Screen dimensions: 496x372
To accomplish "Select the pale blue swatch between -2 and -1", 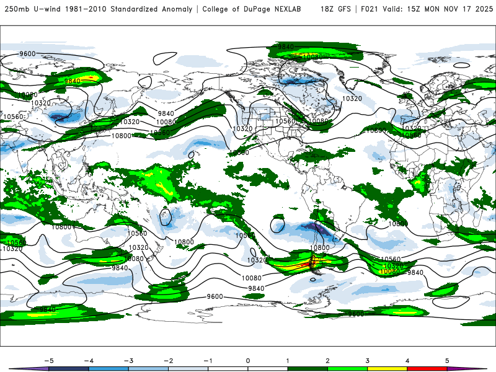I will click(x=188, y=369).
